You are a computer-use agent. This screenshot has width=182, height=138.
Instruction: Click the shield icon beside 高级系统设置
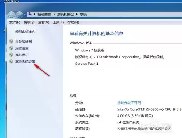pyautogui.click(x=11, y=62)
